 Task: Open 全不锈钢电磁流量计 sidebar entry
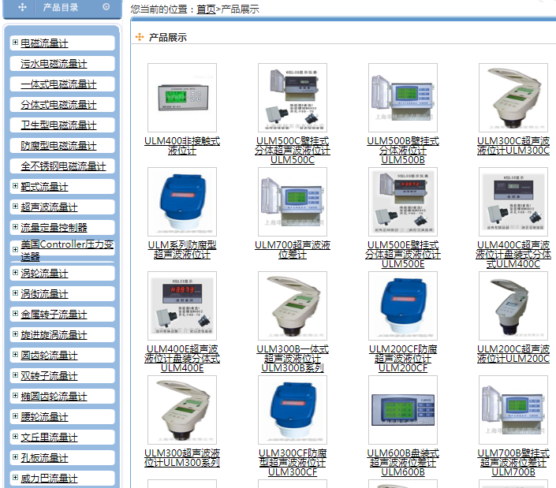[x=63, y=166]
